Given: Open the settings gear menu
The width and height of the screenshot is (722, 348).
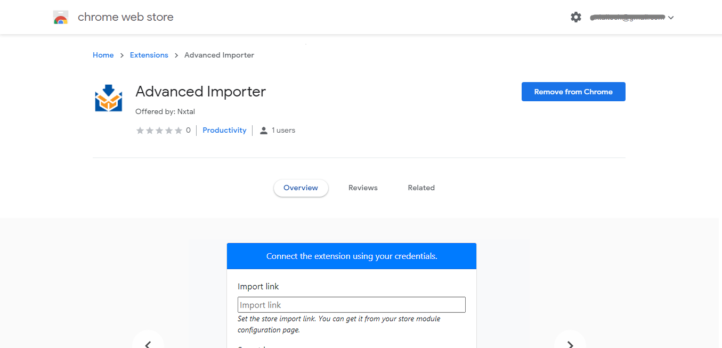Looking at the screenshot, I should click(576, 17).
